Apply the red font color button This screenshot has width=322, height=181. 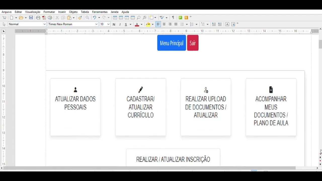137,24
